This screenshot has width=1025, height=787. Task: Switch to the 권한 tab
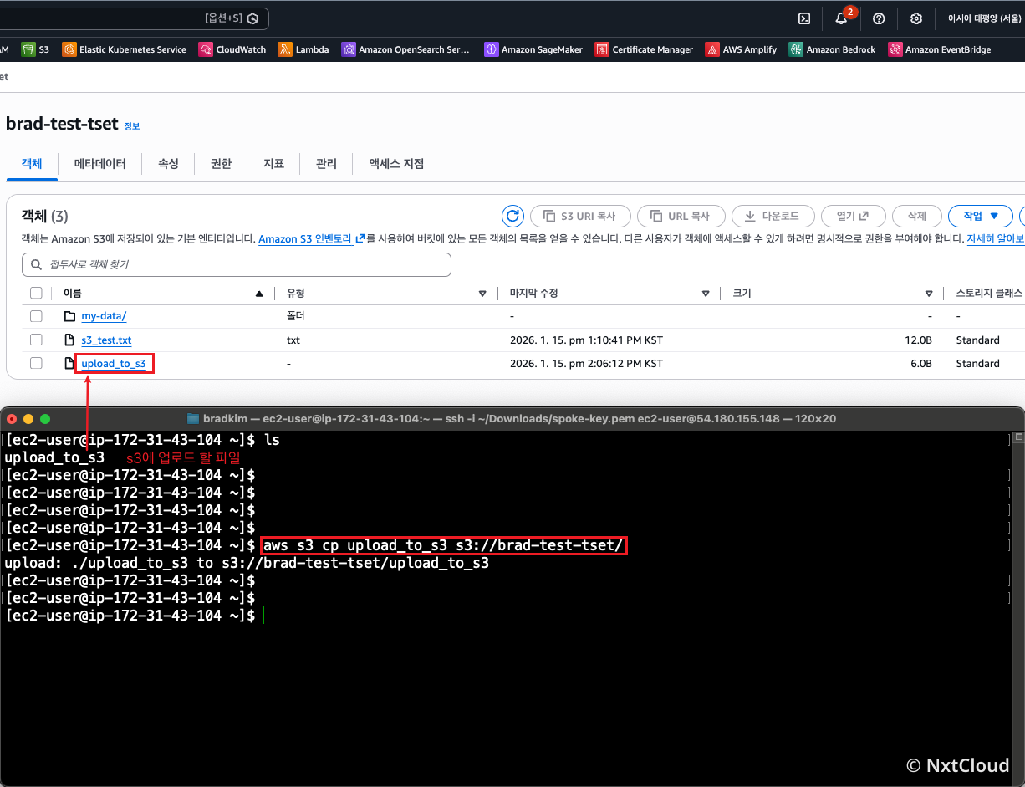coord(221,164)
